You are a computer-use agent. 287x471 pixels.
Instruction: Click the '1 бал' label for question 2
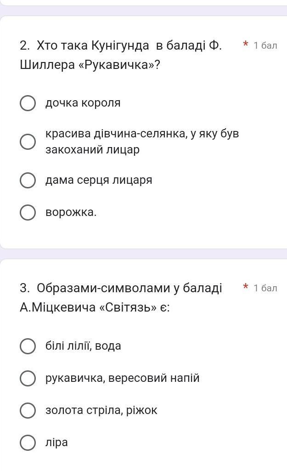point(265,45)
